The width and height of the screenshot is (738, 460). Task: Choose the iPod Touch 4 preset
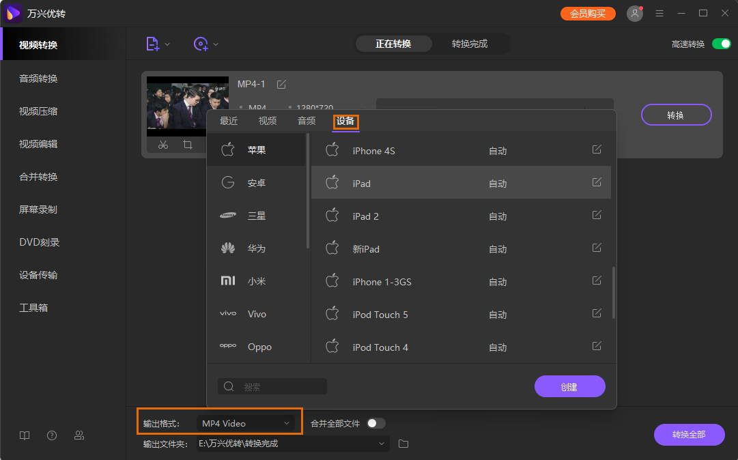(x=461, y=347)
